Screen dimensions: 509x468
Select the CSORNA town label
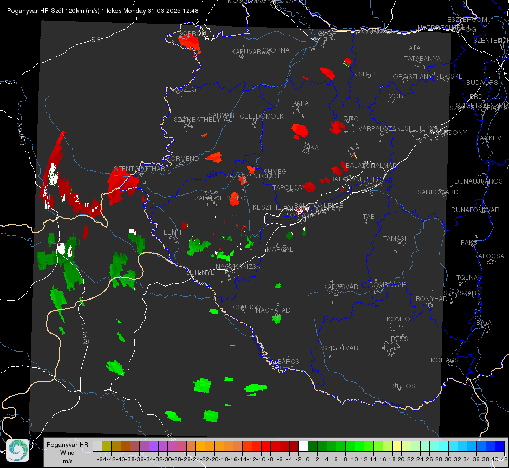(276, 50)
